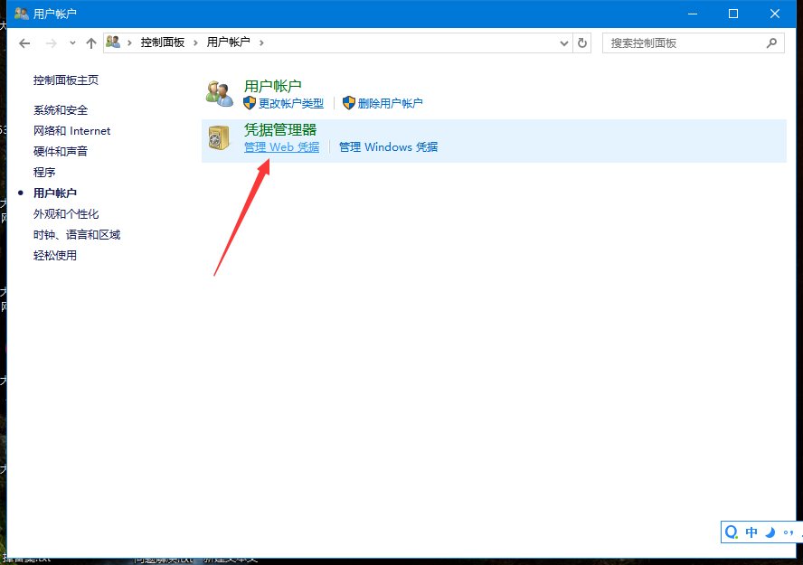Click the title bar window icon
Viewport: 803px width, 565px height.
click(21, 14)
